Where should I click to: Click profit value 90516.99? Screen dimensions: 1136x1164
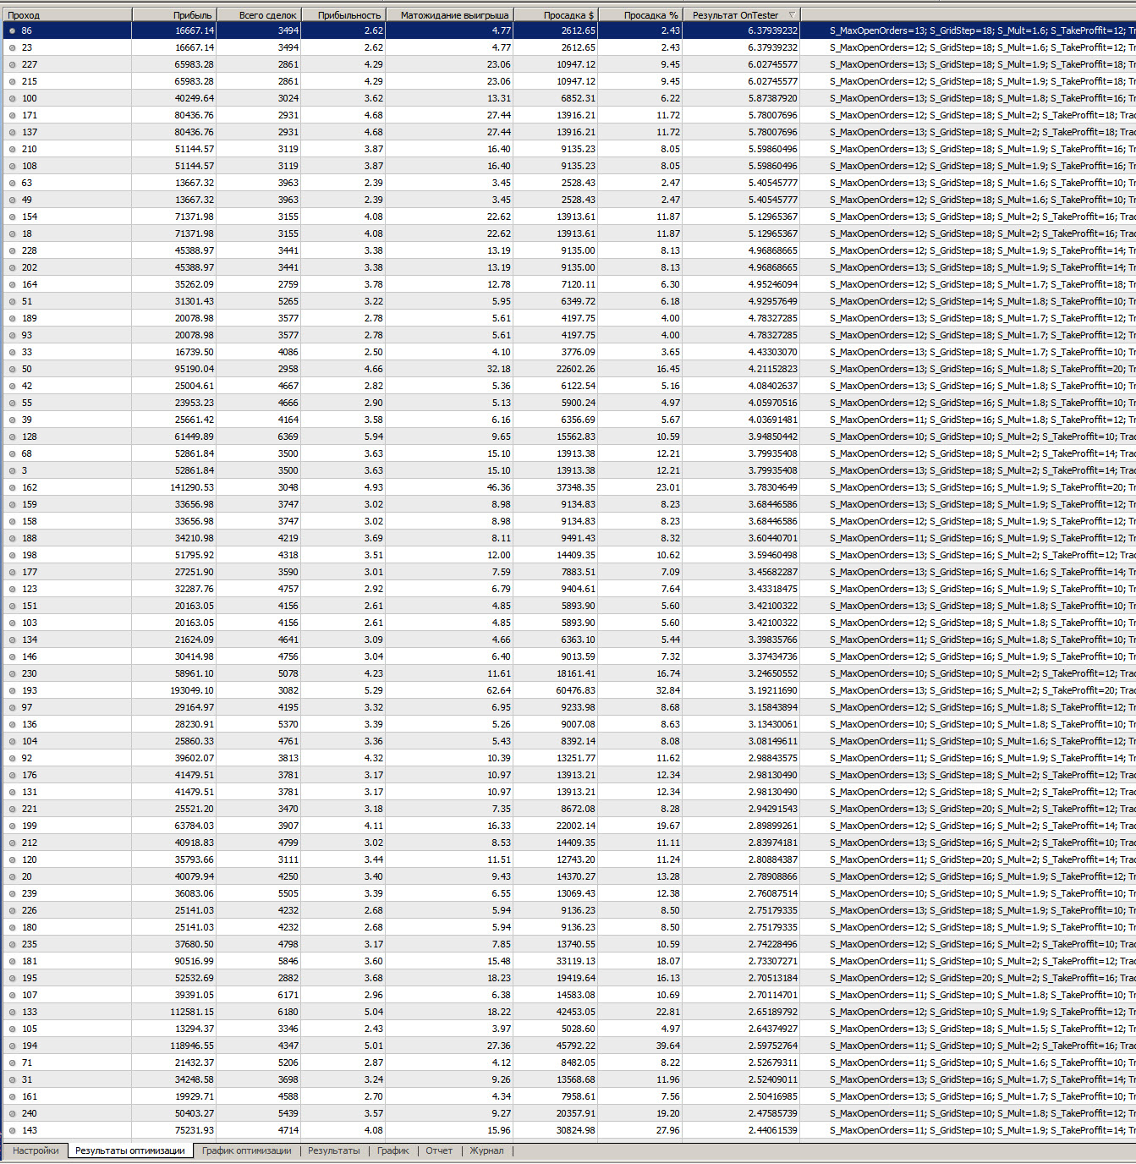[195, 961]
